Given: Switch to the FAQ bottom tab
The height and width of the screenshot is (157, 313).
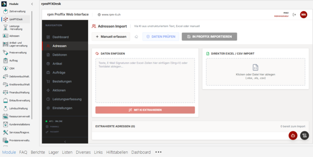Looking at the screenshot, I should click(x=23, y=152).
